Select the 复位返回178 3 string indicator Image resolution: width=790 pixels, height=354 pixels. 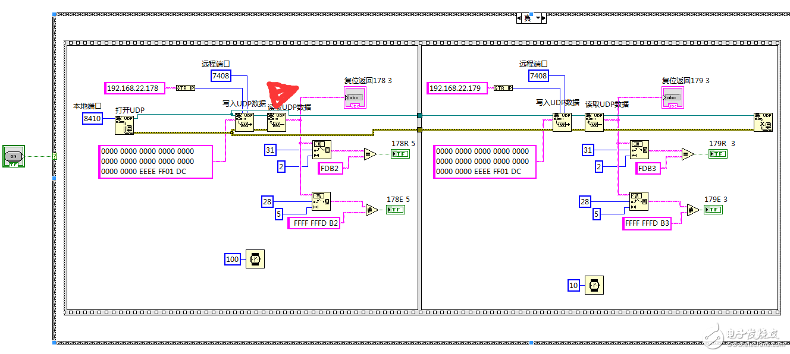tap(355, 97)
